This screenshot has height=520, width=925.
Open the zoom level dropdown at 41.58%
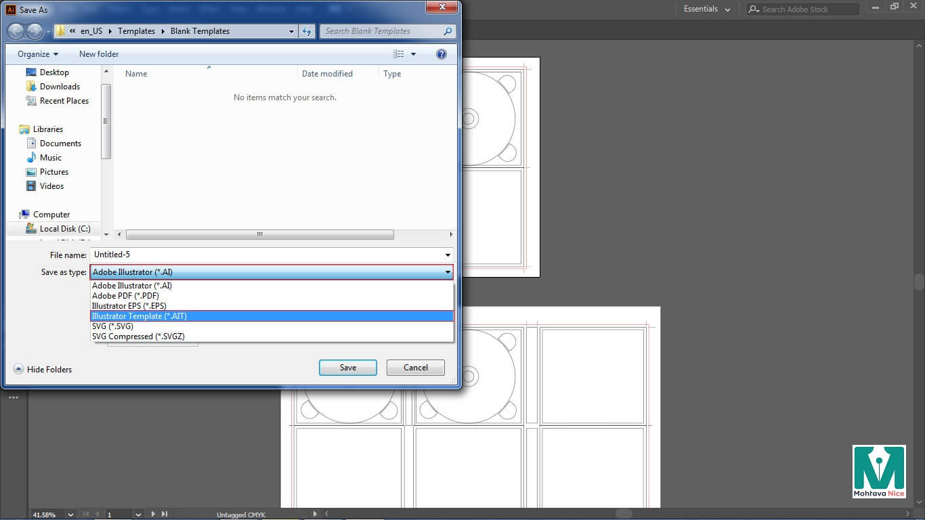70,515
